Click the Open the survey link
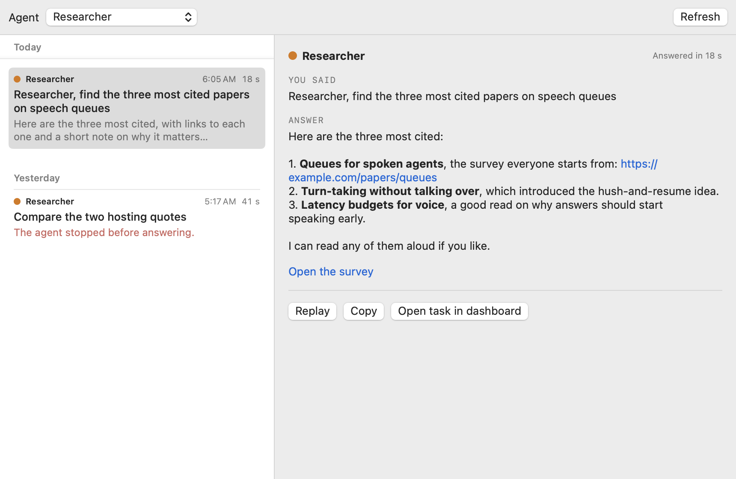The height and width of the screenshot is (479, 736). click(331, 272)
